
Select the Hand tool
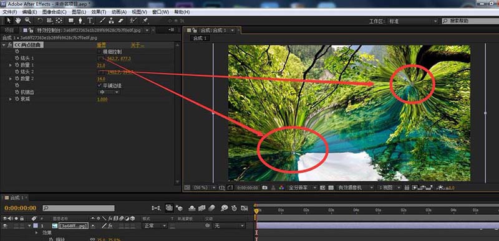coord(18,21)
